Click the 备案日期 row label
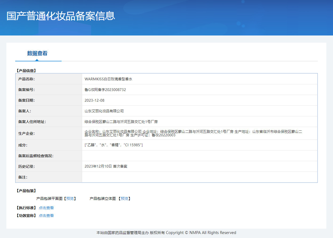 (26, 100)
